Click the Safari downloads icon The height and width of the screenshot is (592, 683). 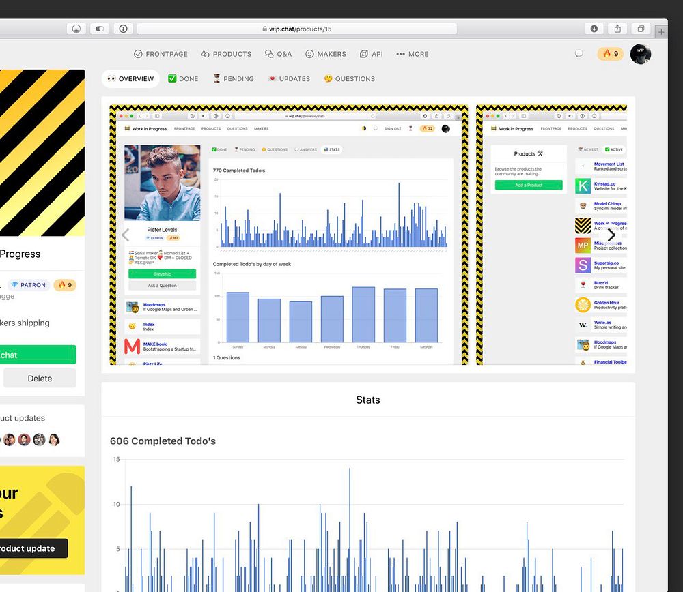click(594, 29)
